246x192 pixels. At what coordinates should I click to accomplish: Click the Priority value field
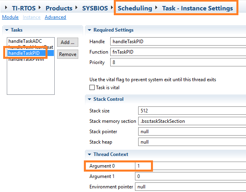click(x=178, y=62)
